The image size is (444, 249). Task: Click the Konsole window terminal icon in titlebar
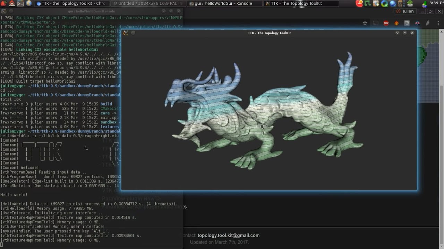(4, 11)
